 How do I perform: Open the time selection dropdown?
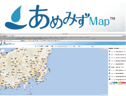64,46
